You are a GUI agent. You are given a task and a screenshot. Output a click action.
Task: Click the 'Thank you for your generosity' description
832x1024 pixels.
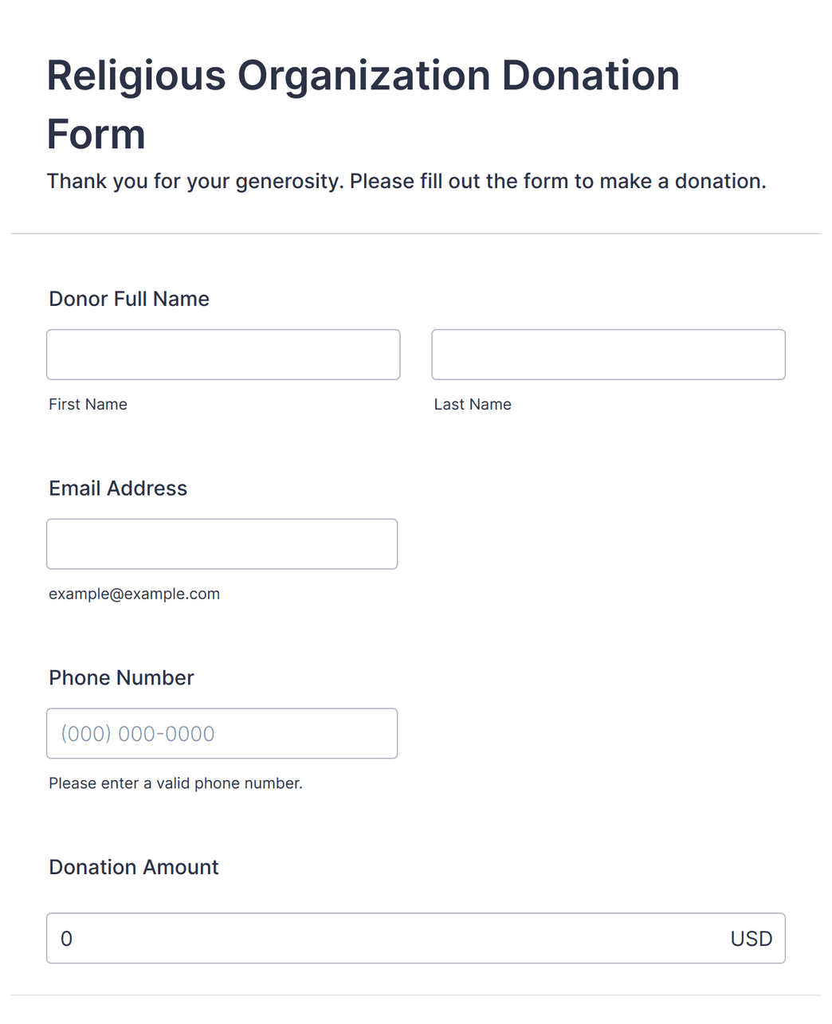tap(406, 182)
